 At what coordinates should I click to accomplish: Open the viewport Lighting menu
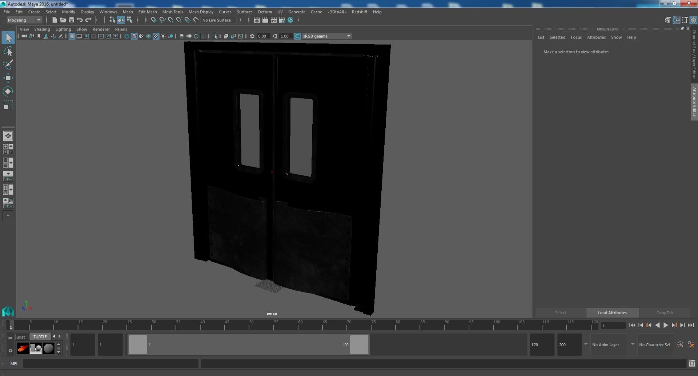63,29
